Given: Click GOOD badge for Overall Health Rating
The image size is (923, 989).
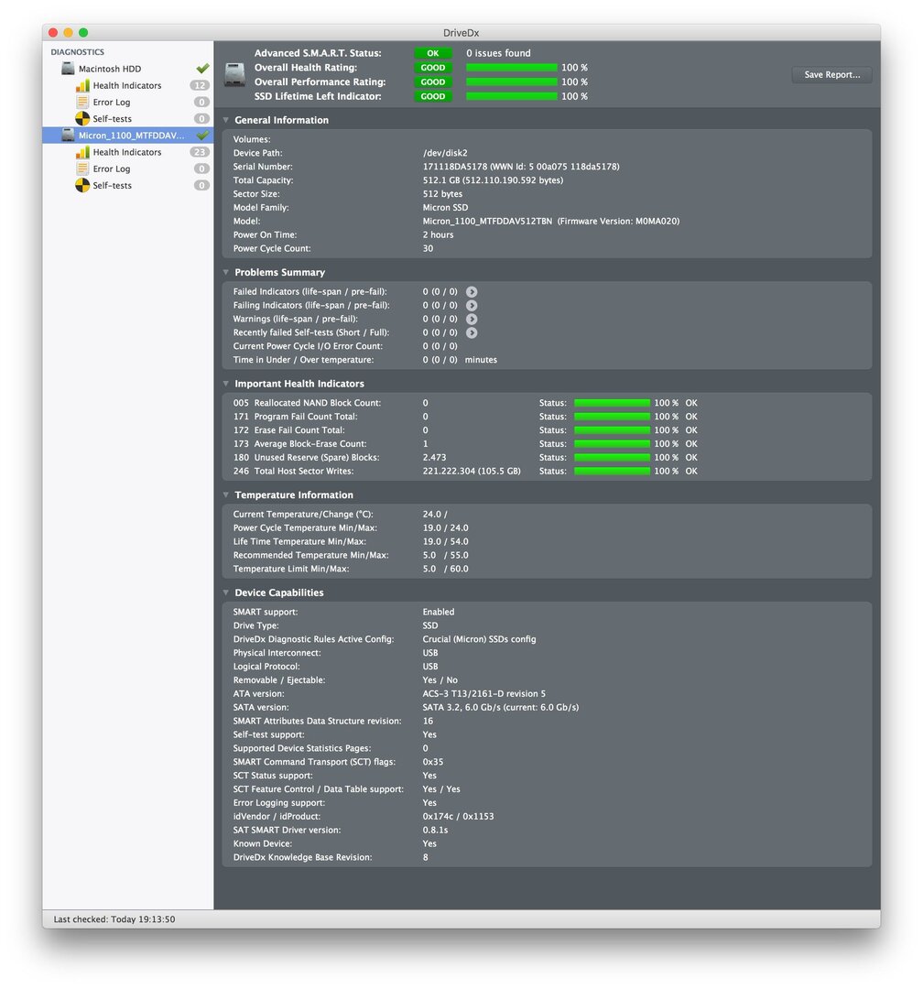Looking at the screenshot, I should click(x=433, y=68).
